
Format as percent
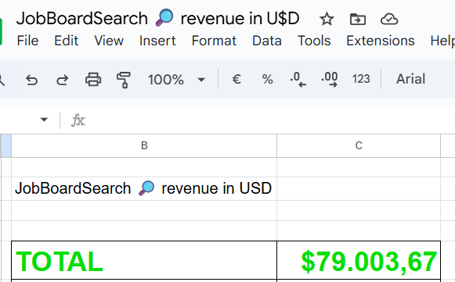coord(267,79)
